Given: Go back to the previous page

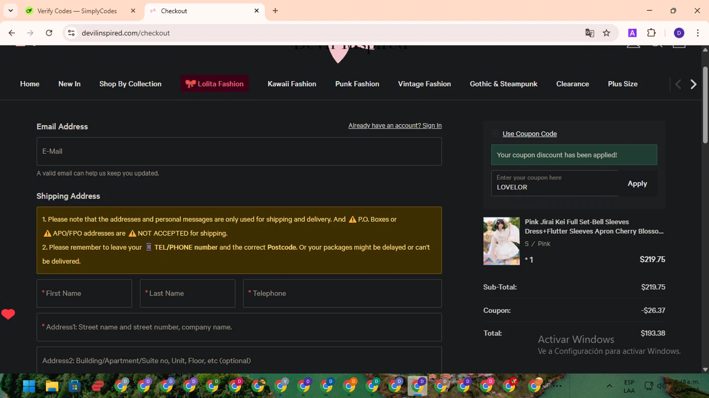Looking at the screenshot, I should [12, 33].
